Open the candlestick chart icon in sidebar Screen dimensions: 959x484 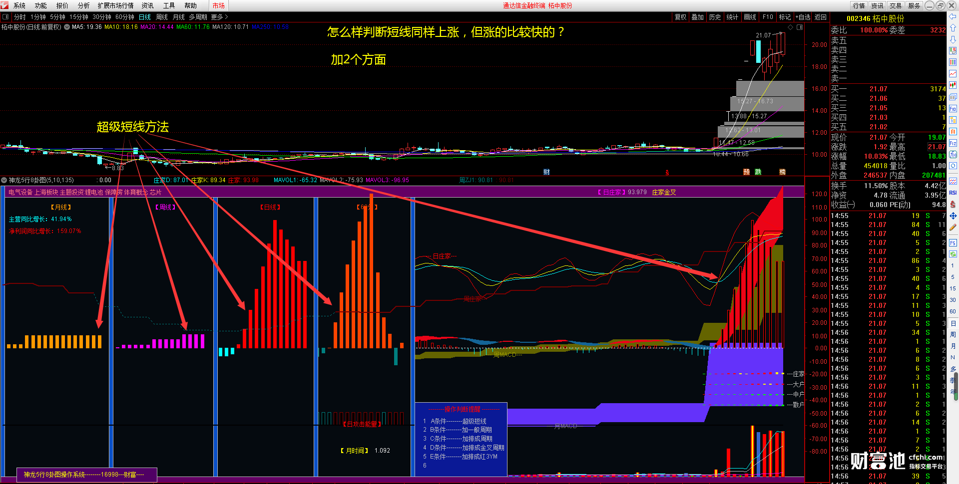(x=953, y=85)
